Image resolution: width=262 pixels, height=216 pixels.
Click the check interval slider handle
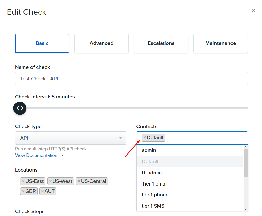tap(20, 108)
